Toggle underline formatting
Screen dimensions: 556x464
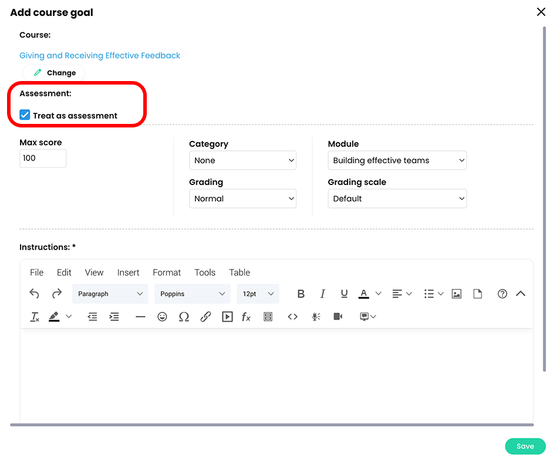coord(344,294)
